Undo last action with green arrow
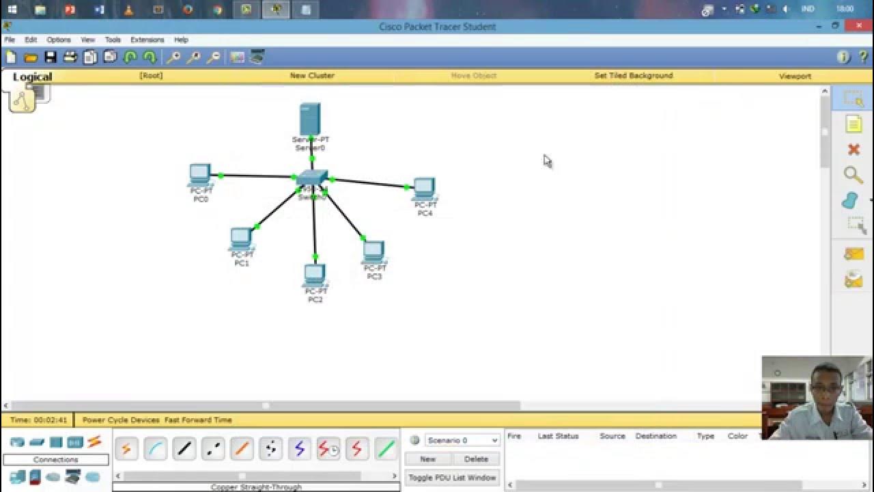 (130, 57)
